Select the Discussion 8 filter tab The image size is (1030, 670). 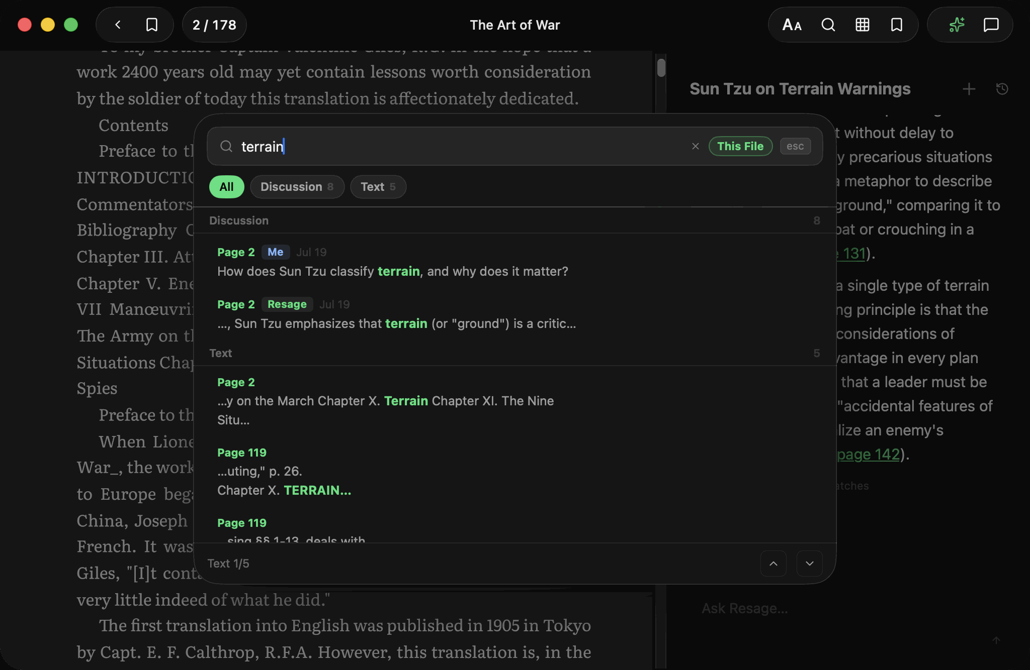click(x=297, y=187)
